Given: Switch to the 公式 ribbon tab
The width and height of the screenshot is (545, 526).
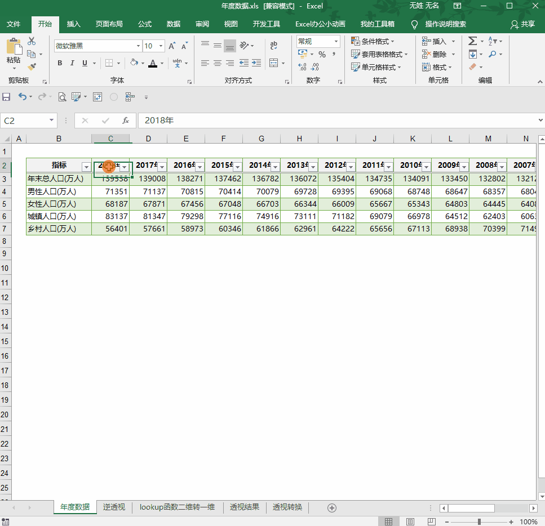Looking at the screenshot, I should pos(145,24).
